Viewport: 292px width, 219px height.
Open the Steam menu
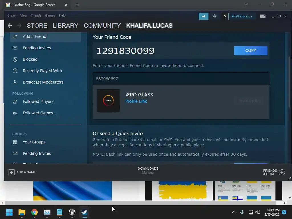pos(12,15)
